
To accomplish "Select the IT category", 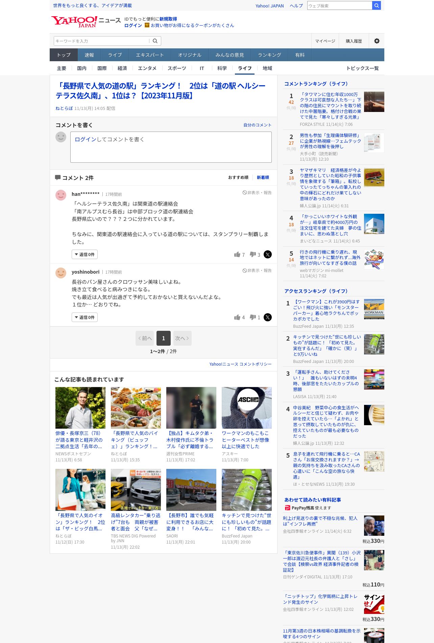I will [202, 68].
